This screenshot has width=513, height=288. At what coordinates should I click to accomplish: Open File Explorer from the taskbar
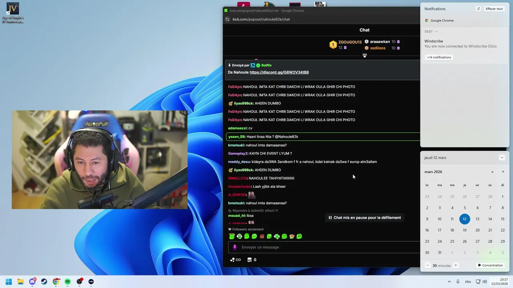click(20, 282)
